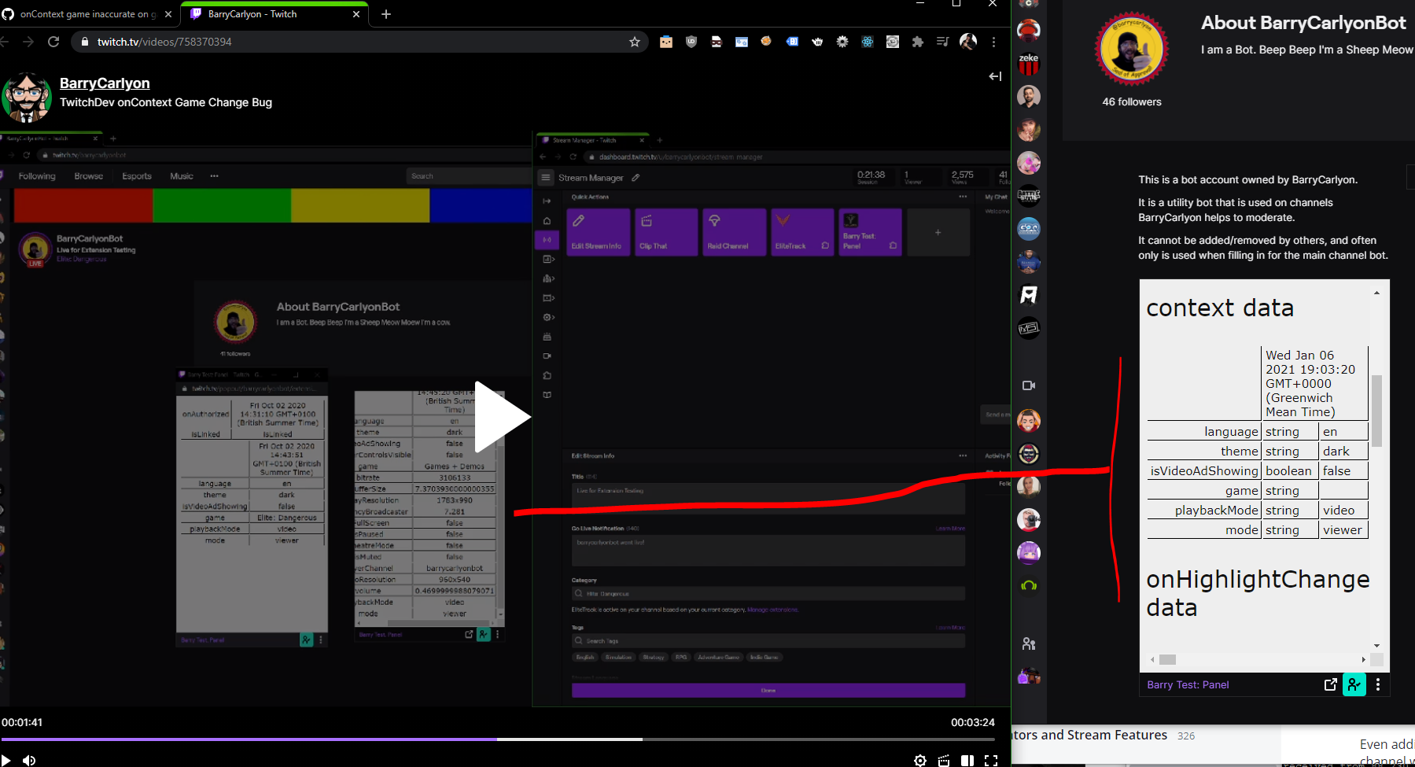Open video player settings gear

pyautogui.click(x=919, y=760)
